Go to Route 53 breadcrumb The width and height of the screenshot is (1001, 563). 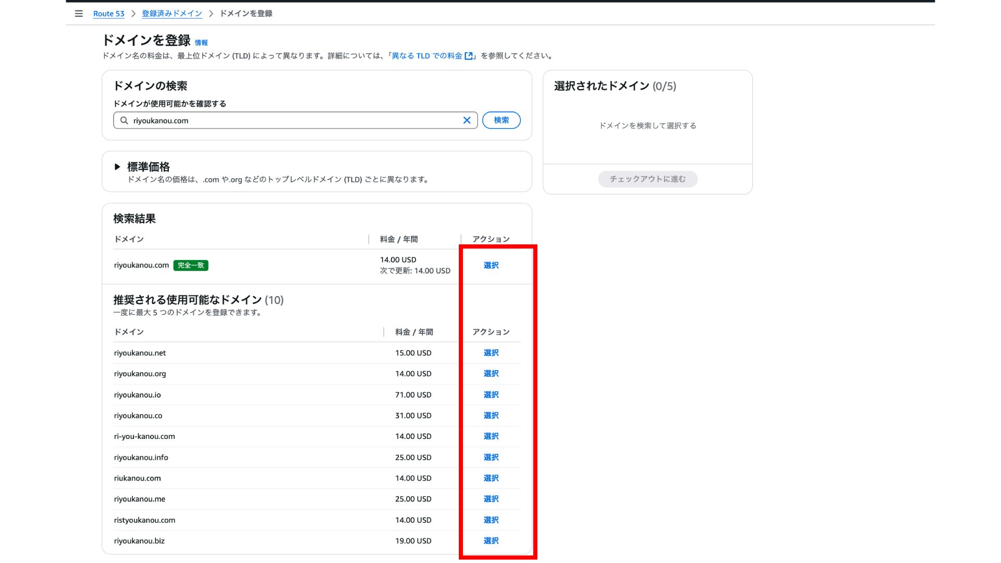point(108,14)
